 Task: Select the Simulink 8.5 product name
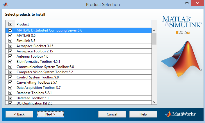pos(26,41)
